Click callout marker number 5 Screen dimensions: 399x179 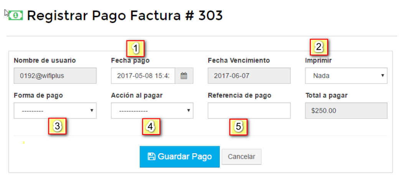tap(238, 126)
